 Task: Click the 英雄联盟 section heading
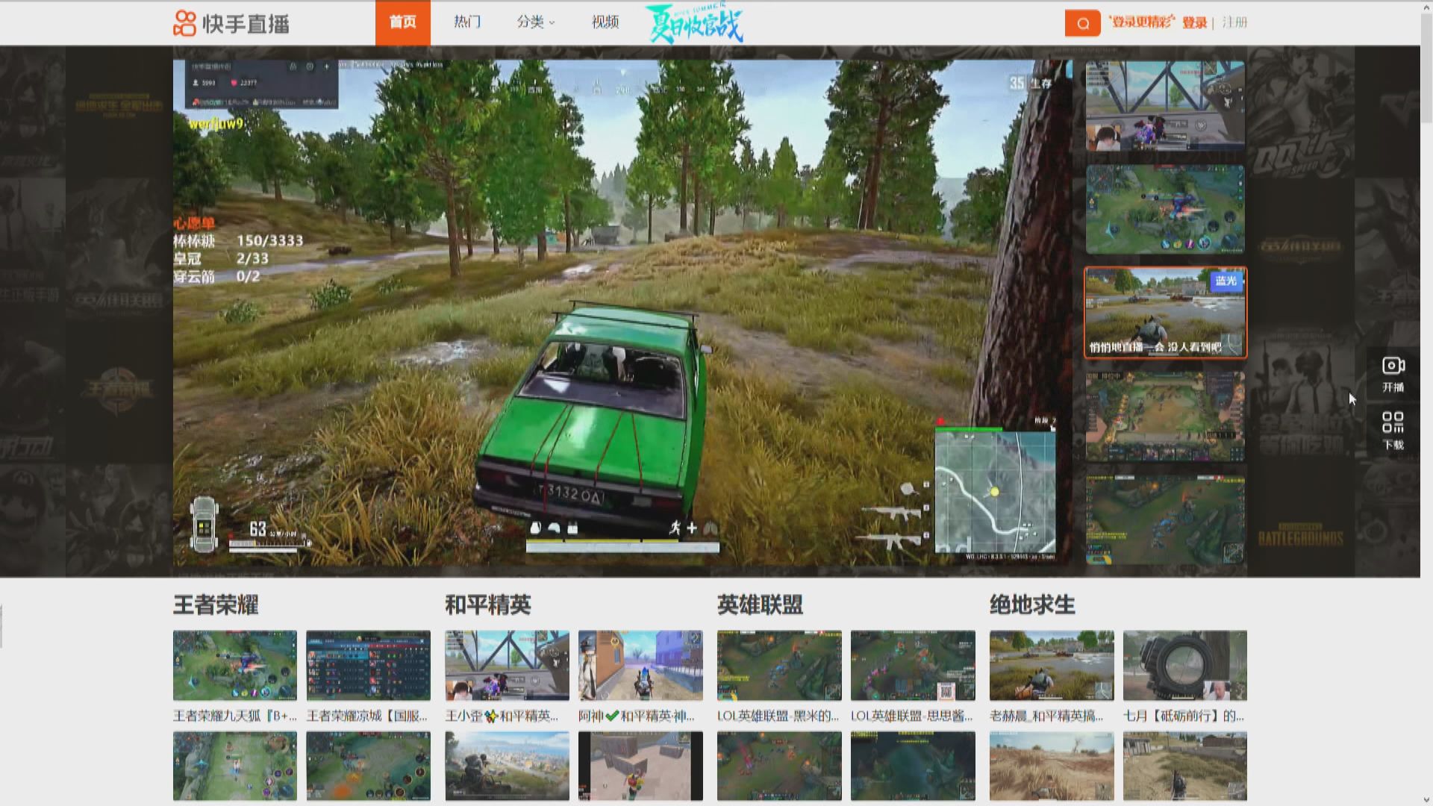[759, 604]
